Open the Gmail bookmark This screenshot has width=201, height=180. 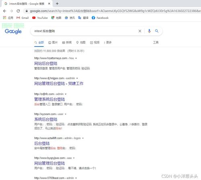coord(23,18)
